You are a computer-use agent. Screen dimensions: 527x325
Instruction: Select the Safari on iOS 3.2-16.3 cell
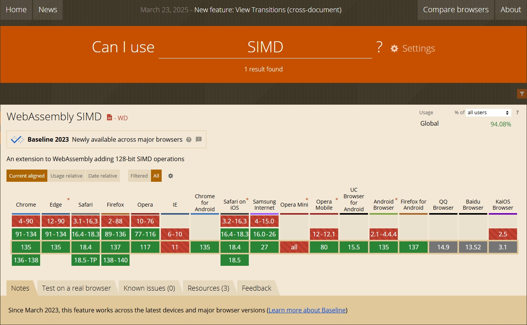235,221
